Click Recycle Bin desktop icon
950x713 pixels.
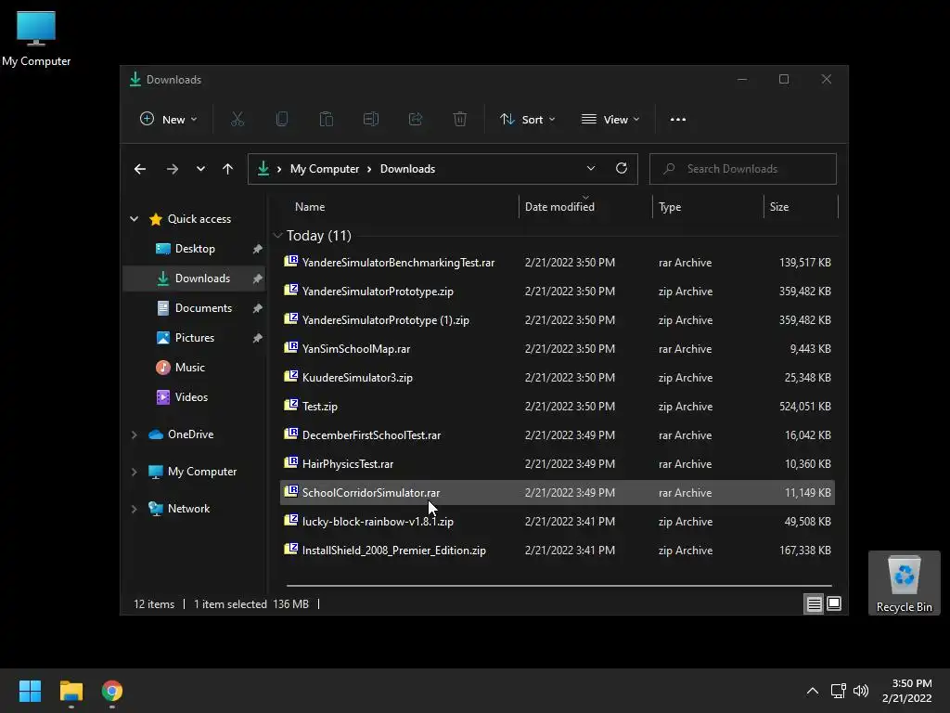point(904,583)
